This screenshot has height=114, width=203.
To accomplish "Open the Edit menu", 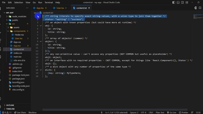I will tap(10, 3).
